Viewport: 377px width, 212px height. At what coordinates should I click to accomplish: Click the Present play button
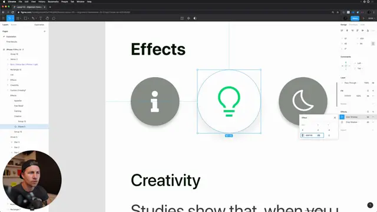coord(363,18)
